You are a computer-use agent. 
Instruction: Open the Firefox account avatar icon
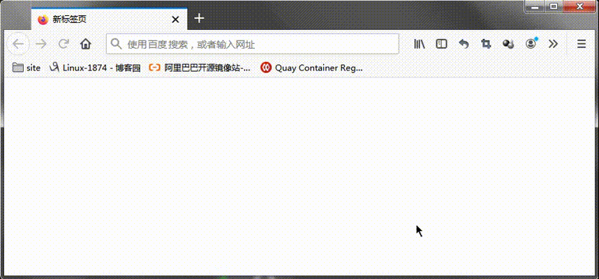click(531, 44)
